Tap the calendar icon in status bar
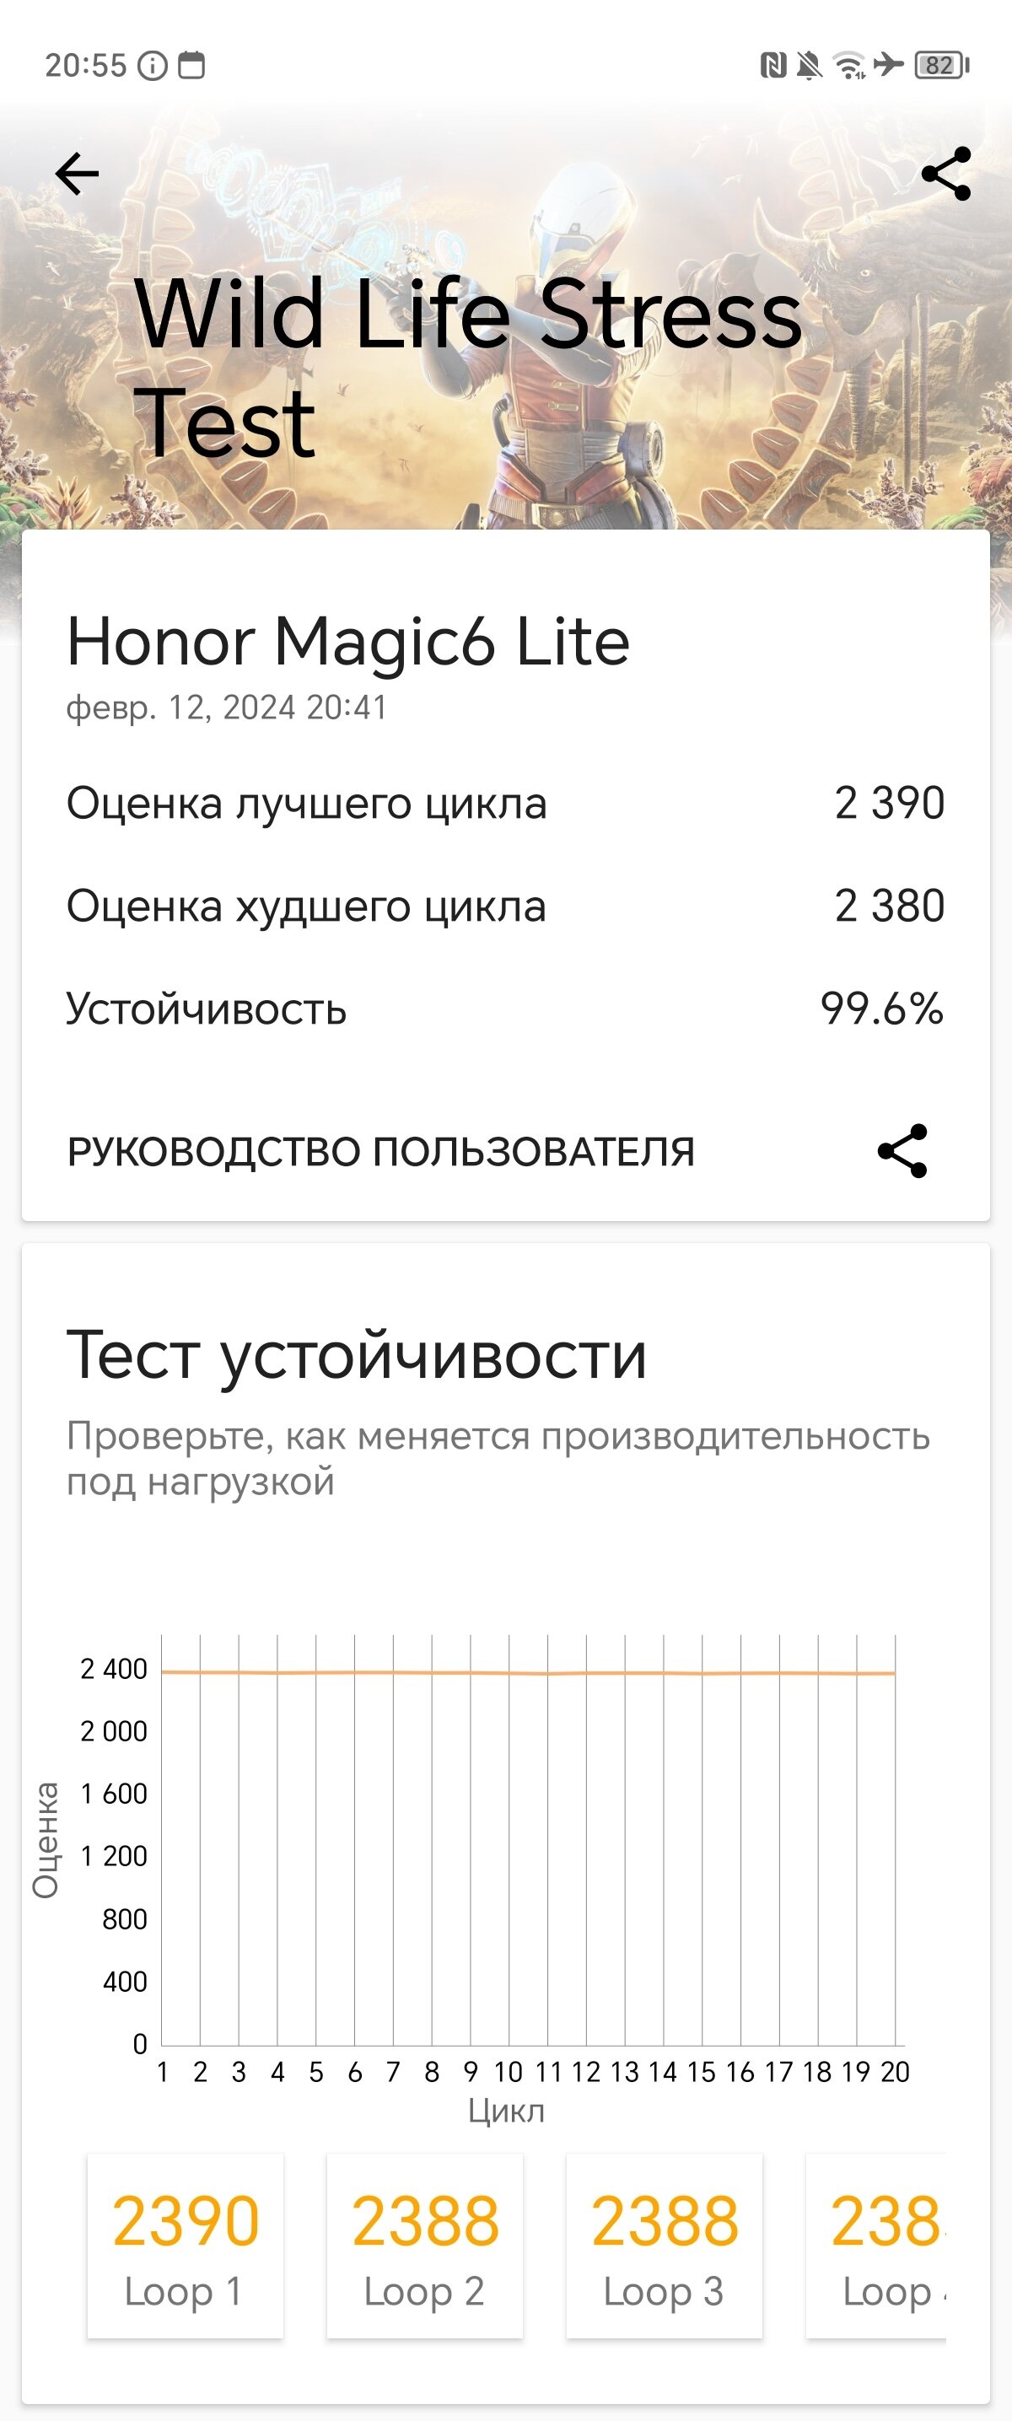The height and width of the screenshot is (2421, 1012). [x=191, y=65]
